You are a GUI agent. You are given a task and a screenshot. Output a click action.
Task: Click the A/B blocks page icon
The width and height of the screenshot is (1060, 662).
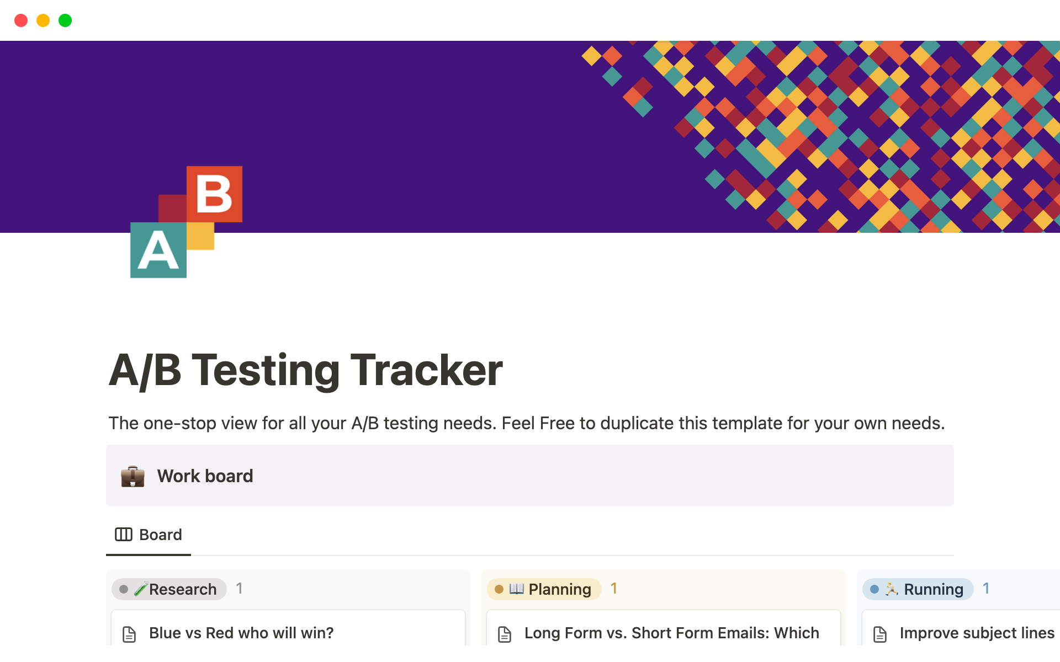[186, 222]
